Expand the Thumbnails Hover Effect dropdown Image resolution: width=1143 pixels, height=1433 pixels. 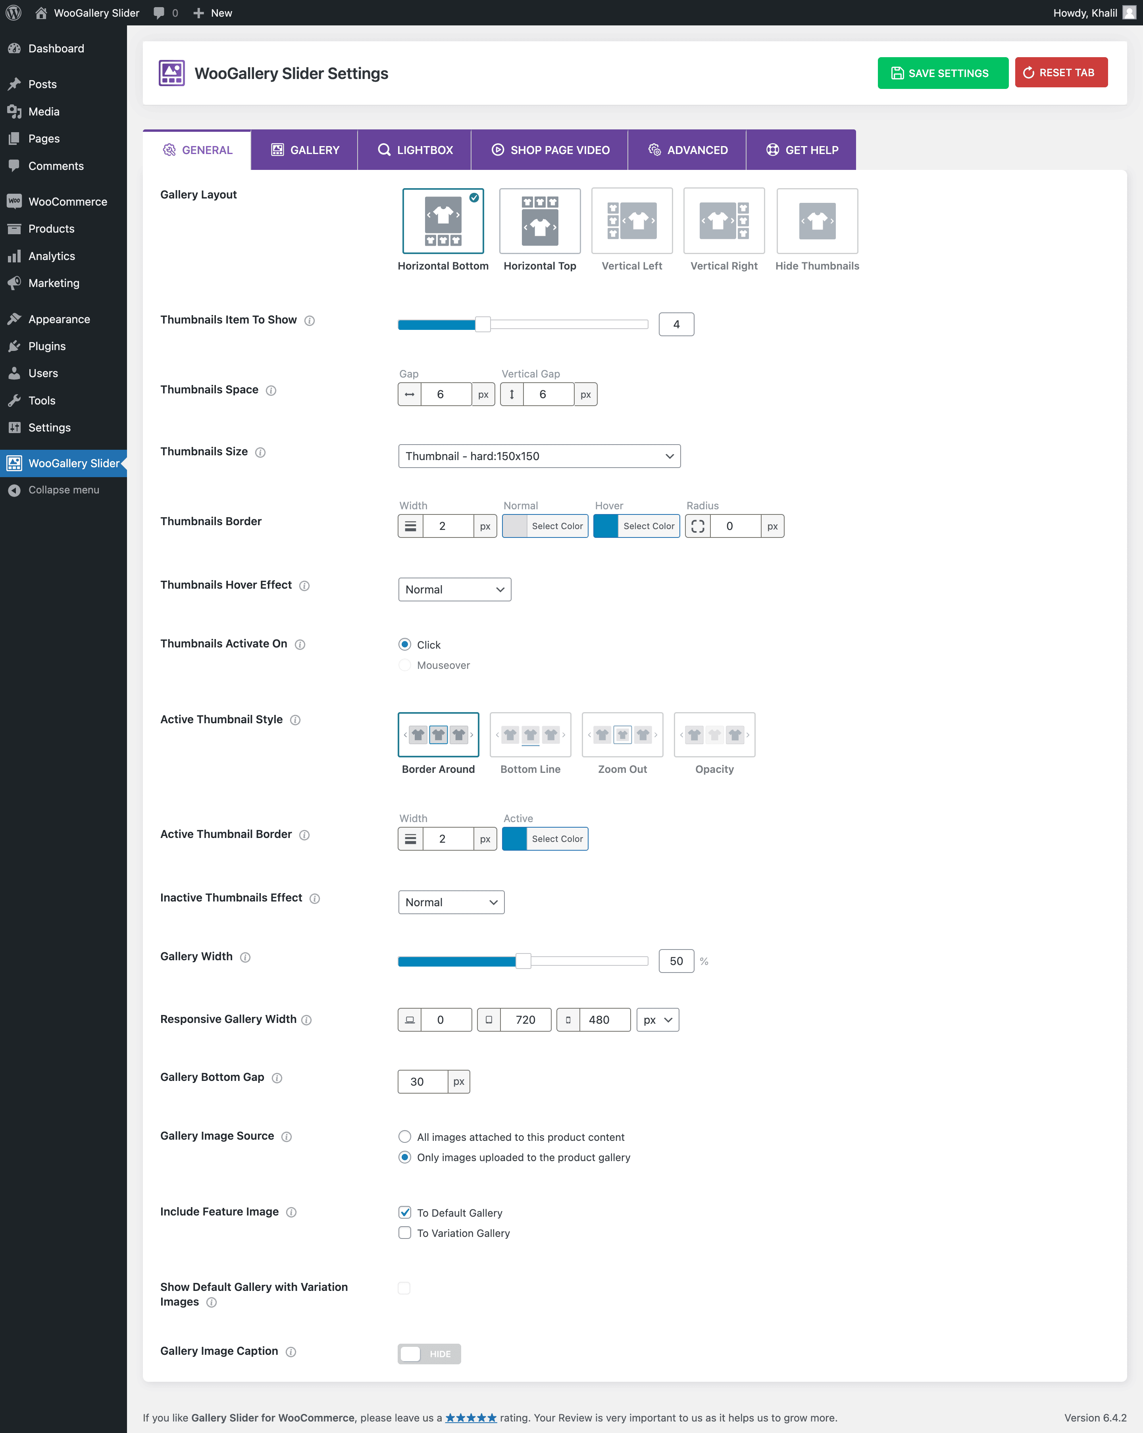click(454, 589)
